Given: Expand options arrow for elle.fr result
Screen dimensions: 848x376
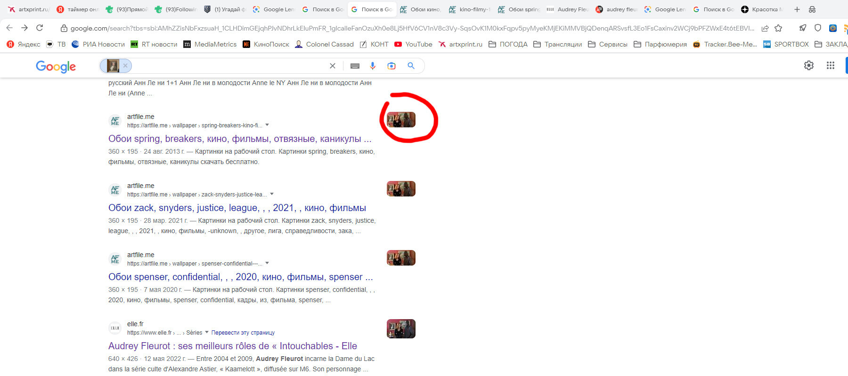Looking at the screenshot, I should (206, 332).
